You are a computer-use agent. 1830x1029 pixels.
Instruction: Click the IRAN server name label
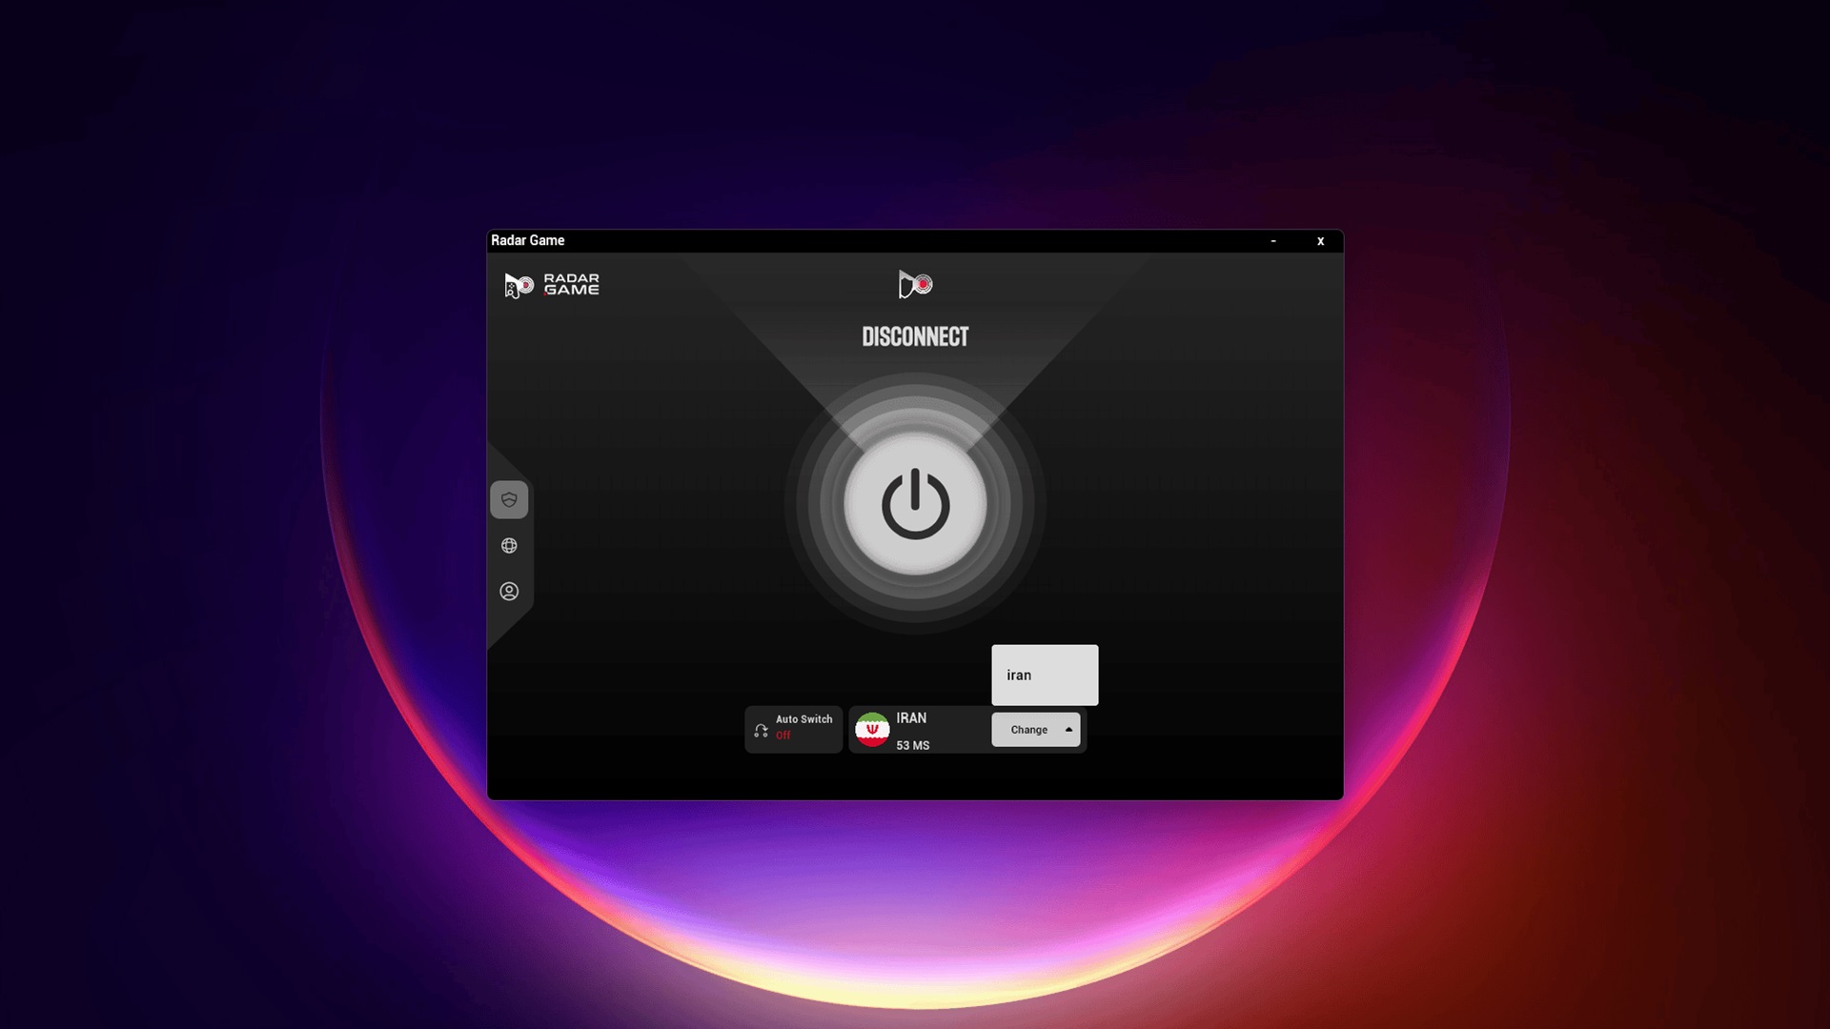[x=911, y=718]
